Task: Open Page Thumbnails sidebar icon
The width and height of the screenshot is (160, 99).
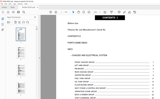Action: [3, 19]
